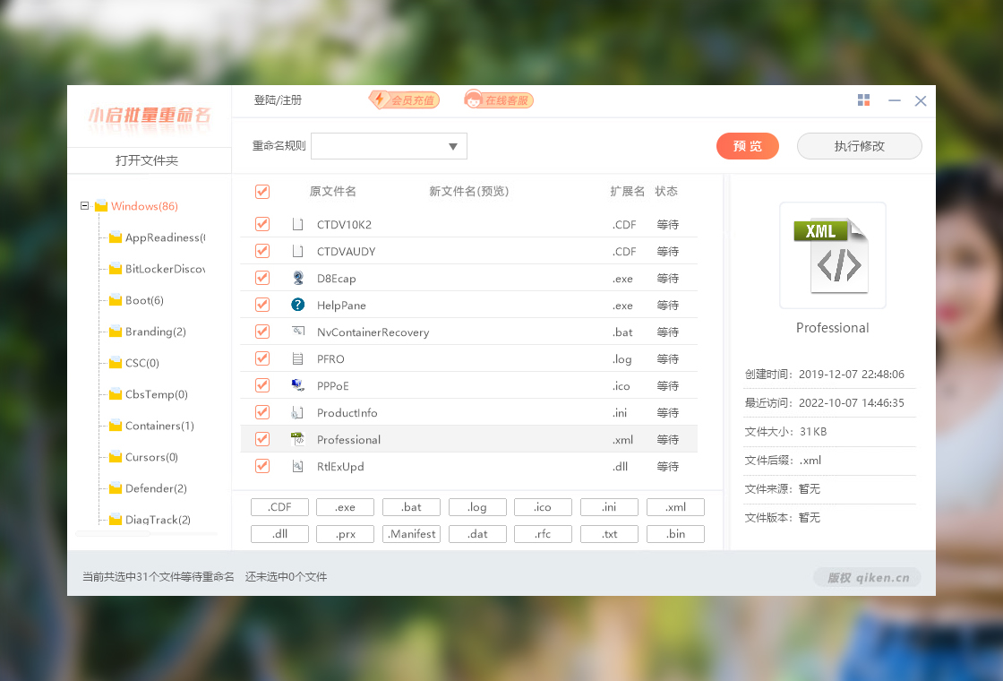This screenshot has width=1003, height=681.
Task: Click the CTDV10K2 file icon
Action: [297, 224]
